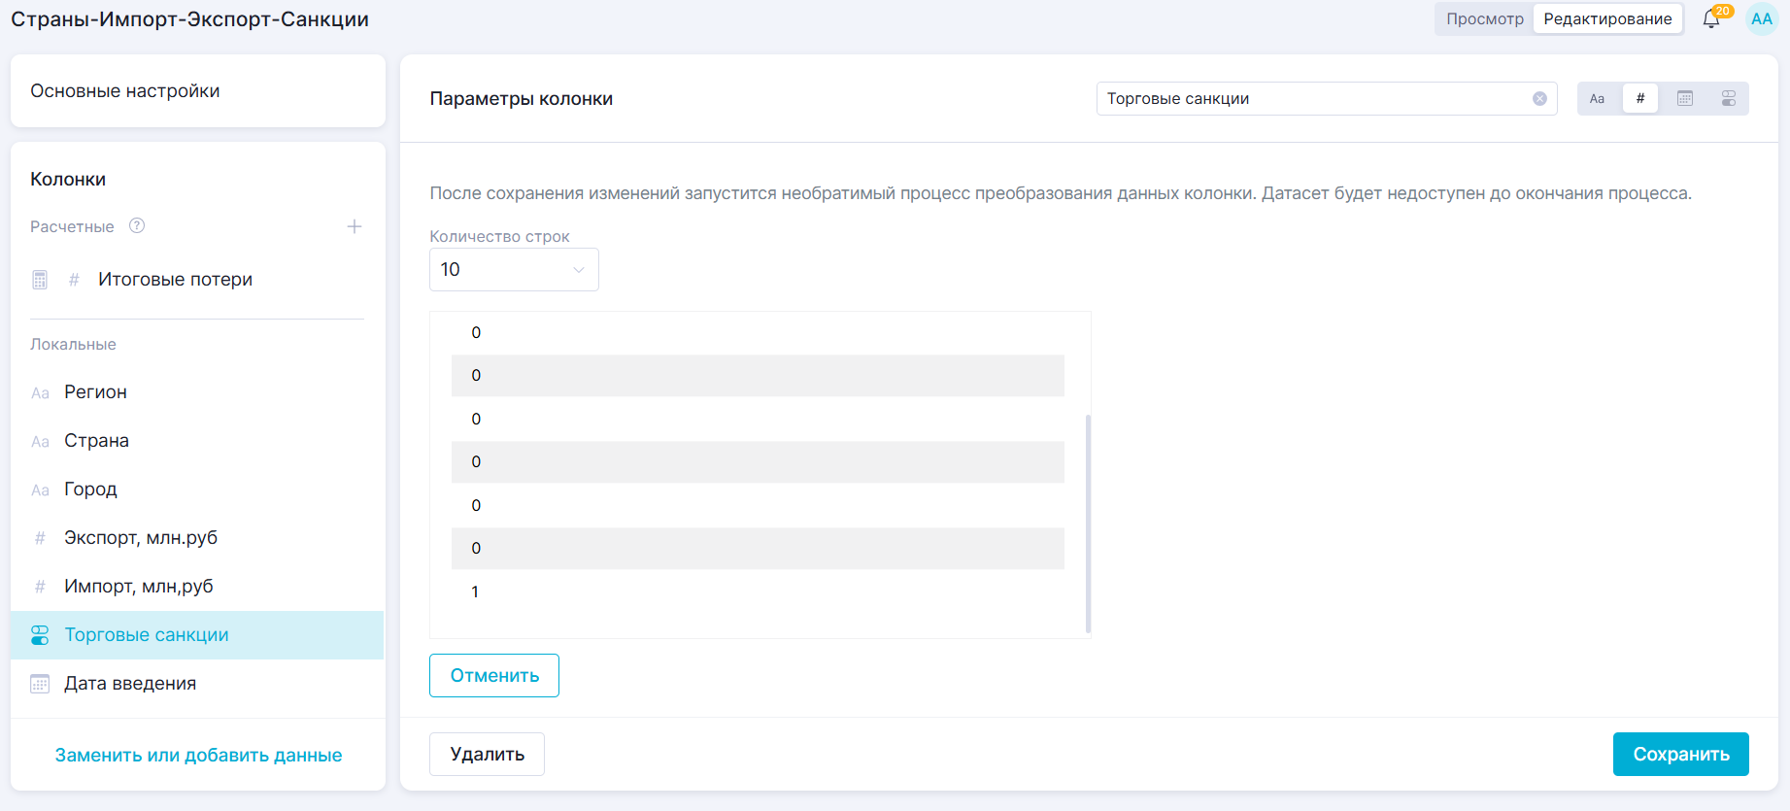Click the Удалить button
The height and width of the screenshot is (811, 1790).
tap(487, 755)
